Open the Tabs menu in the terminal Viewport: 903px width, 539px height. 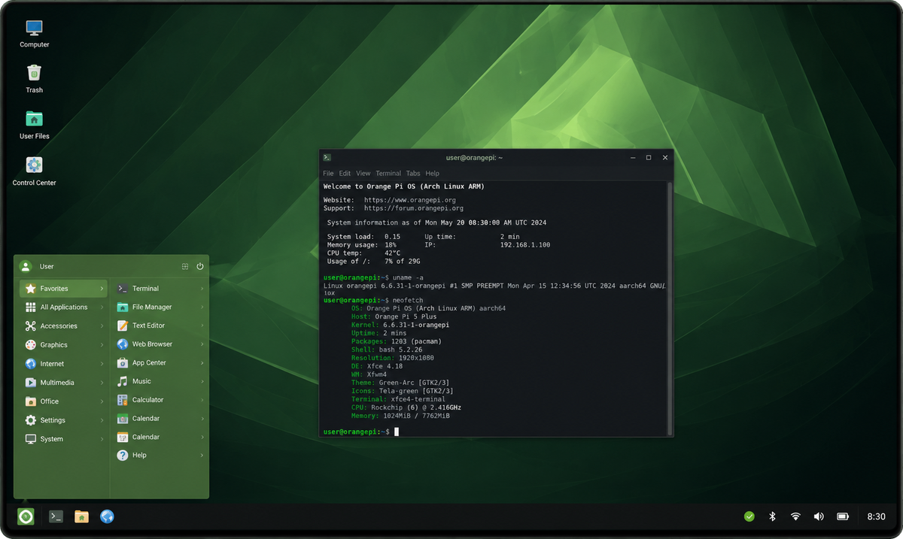413,174
